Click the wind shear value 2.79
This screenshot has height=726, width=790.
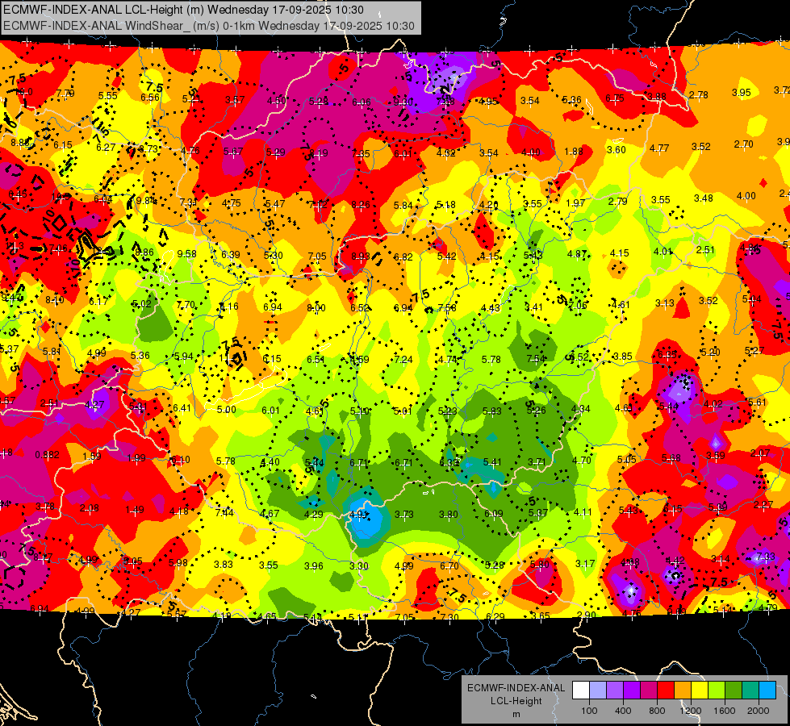pyautogui.click(x=617, y=202)
